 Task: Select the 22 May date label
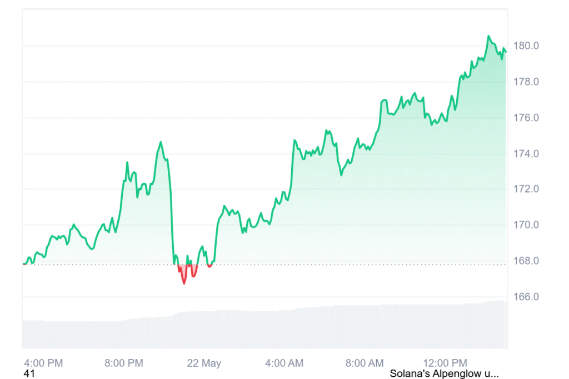(x=204, y=363)
